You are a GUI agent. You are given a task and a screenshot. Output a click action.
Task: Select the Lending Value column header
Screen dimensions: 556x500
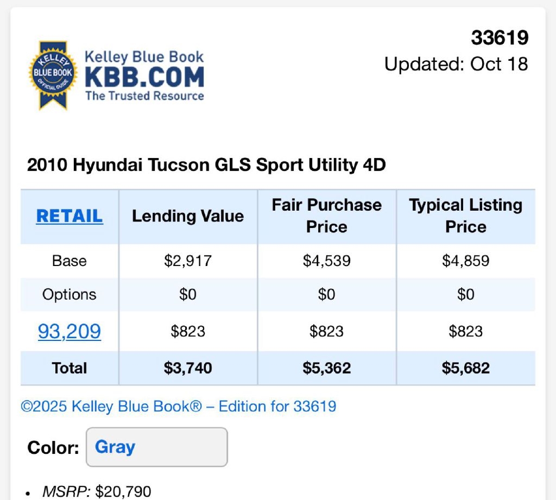click(x=188, y=216)
